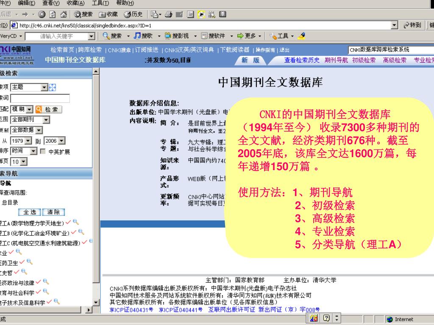Open the 工具(T) menu in menu bar
434x325 pixels.
click(100, 3)
